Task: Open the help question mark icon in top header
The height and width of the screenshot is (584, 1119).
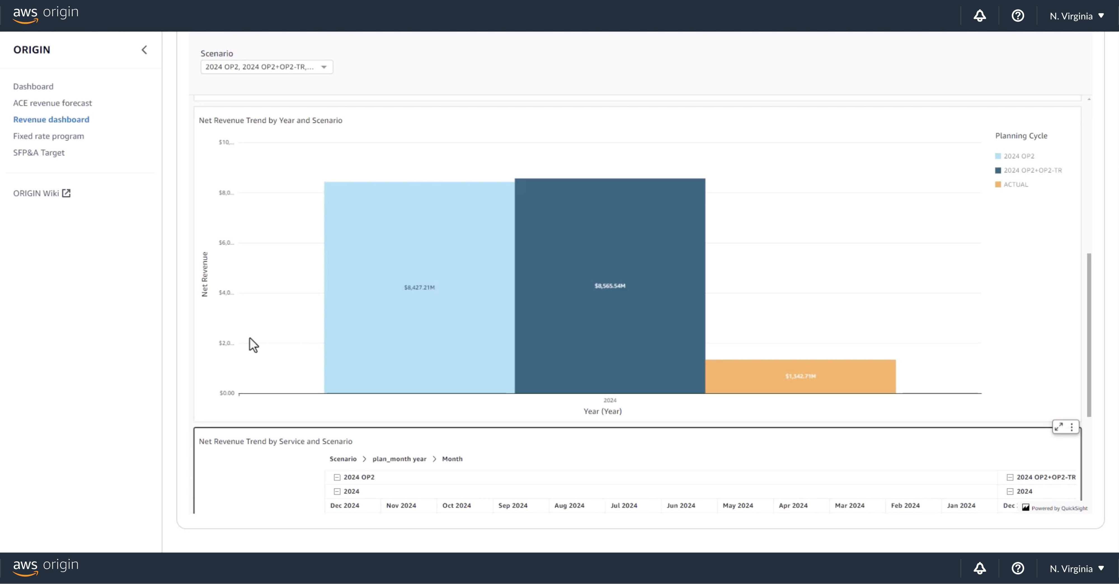Action: click(1018, 16)
